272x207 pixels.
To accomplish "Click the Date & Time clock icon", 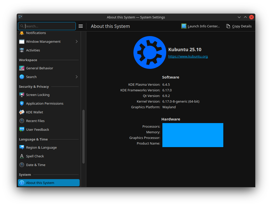I will [x=22, y=165].
